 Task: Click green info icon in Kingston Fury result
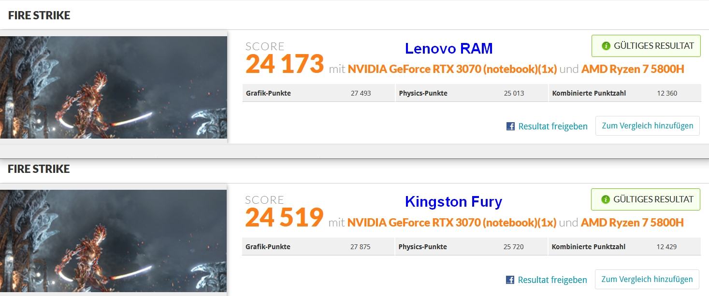click(605, 199)
